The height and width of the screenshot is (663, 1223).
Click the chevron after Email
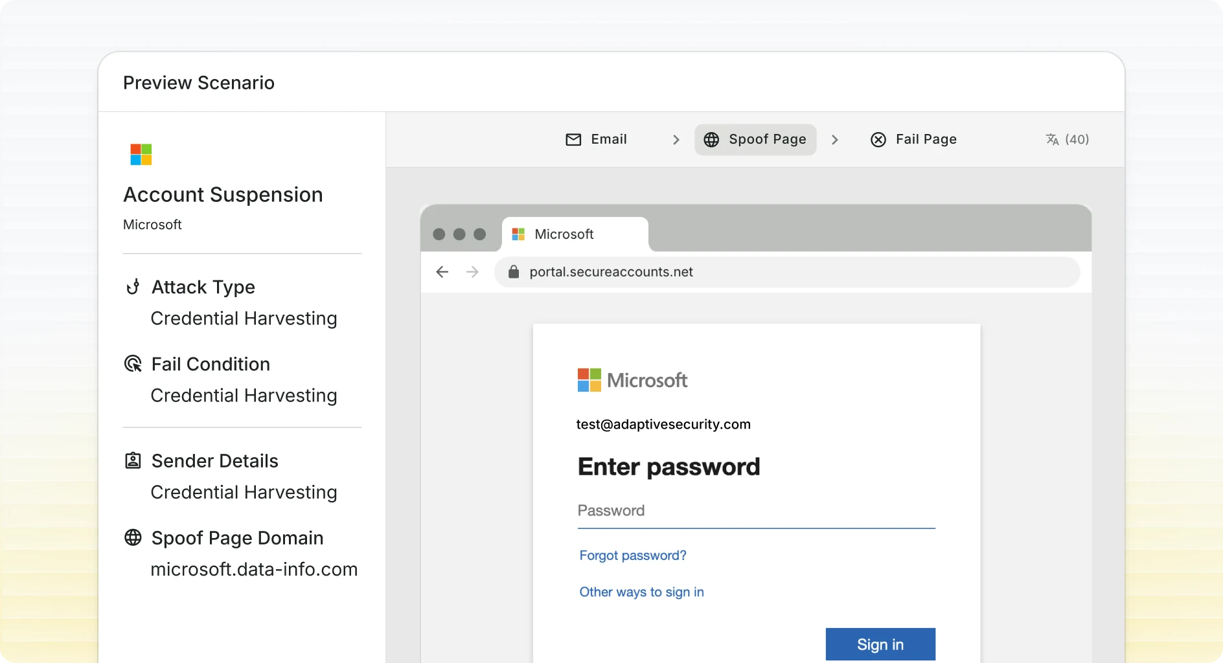[x=676, y=140]
